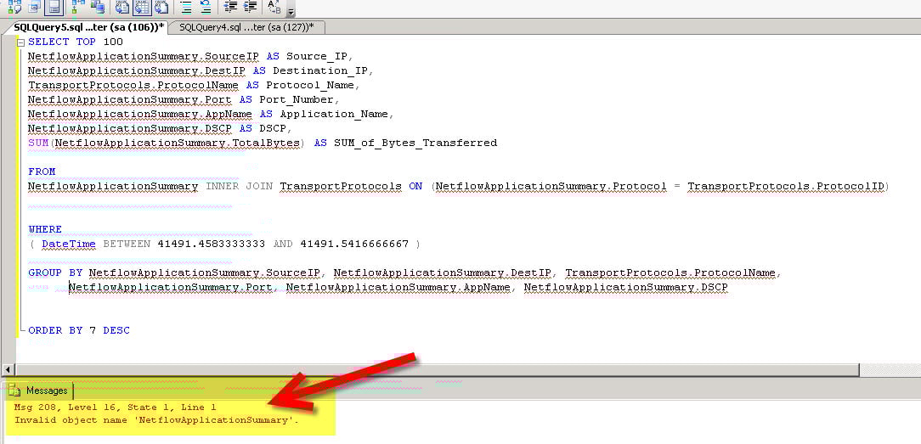The image size is (921, 444).
Task: Toggle Include Actual Execution Plan icon
Action: [x=78, y=7]
